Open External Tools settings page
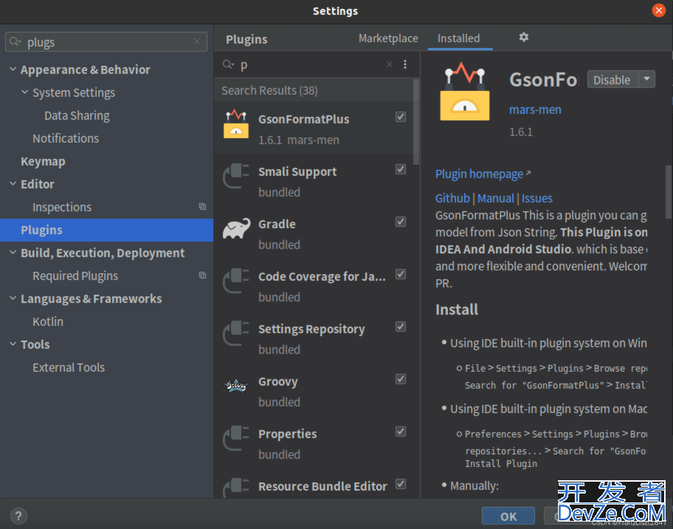The image size is (673, 529). tap(69, 367)
